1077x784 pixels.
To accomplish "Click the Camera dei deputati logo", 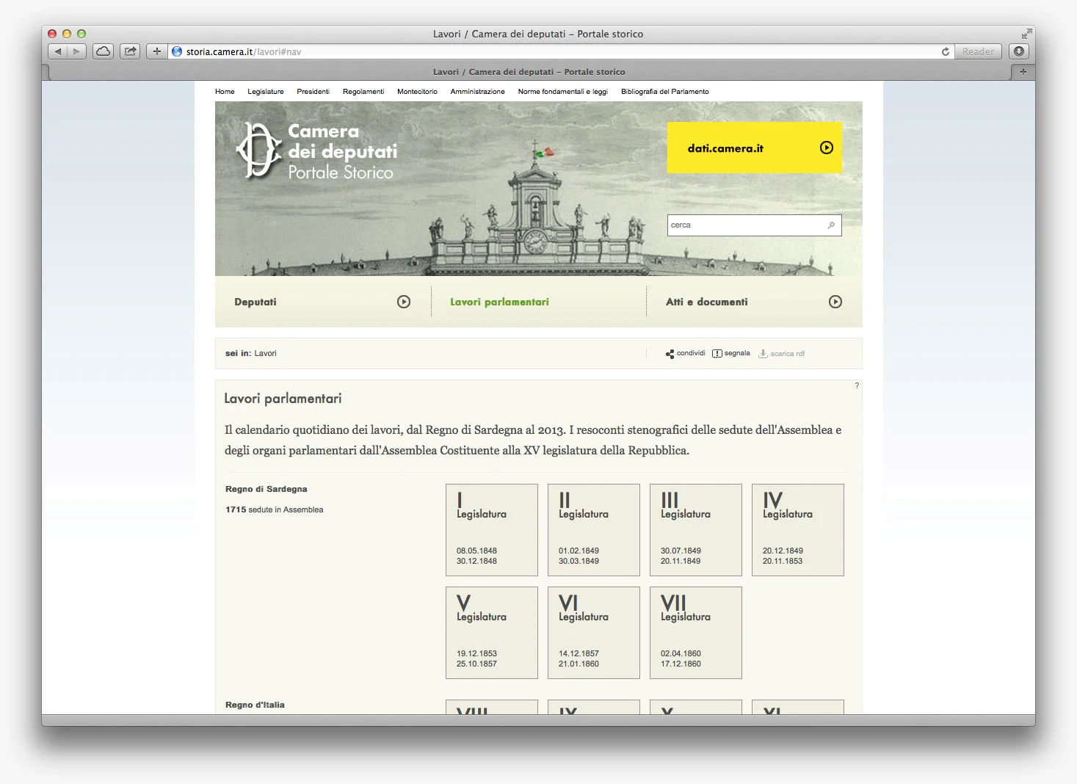I will point(316,150).
